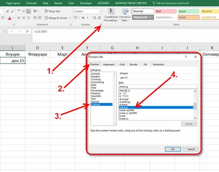Align text to the right

pos(28,18)
